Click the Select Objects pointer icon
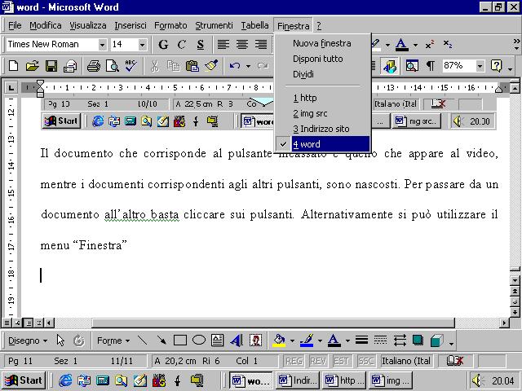Screen dimensions: 522x391 point(60,340)
